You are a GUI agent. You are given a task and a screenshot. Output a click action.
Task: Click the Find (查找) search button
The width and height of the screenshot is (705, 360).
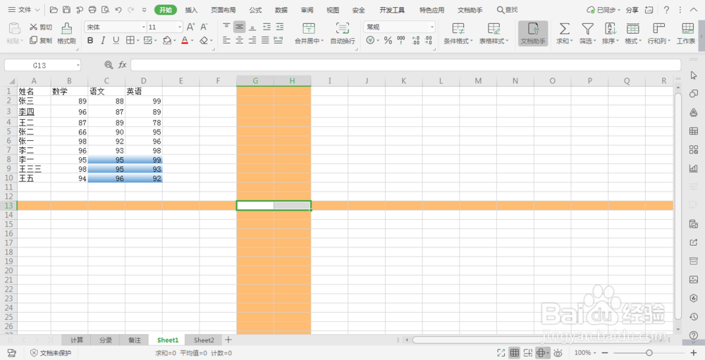tap(507, 10)
